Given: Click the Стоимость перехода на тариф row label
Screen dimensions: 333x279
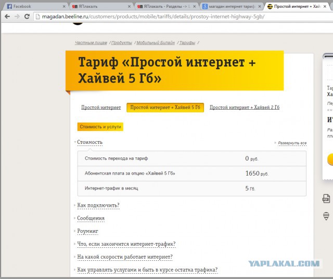Looking at the screenshot, I should pos(117,158).
